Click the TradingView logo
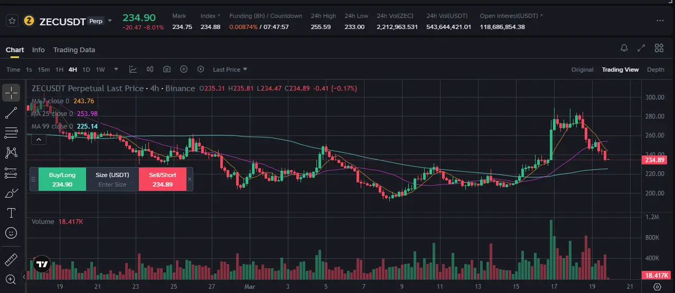This screenshot has height=293, width=675. pyautogui.click(x=43, y=265)
